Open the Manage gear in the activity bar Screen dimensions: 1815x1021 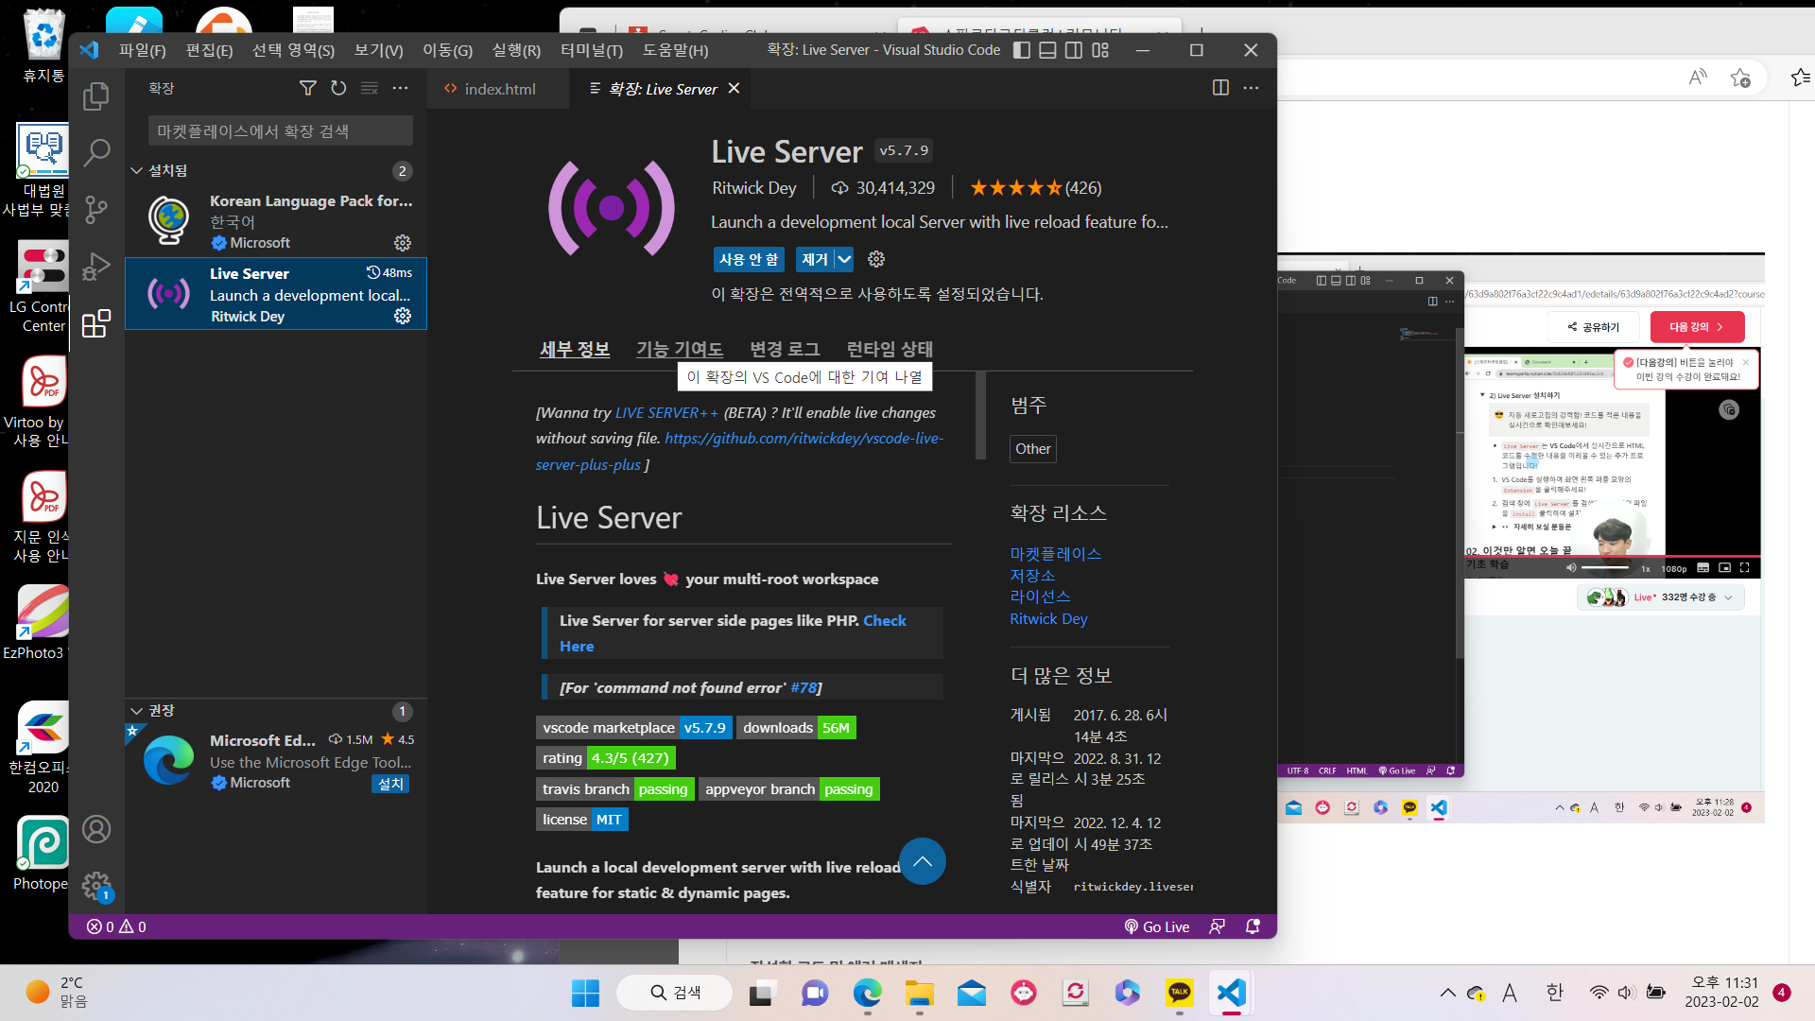point(96,886)
